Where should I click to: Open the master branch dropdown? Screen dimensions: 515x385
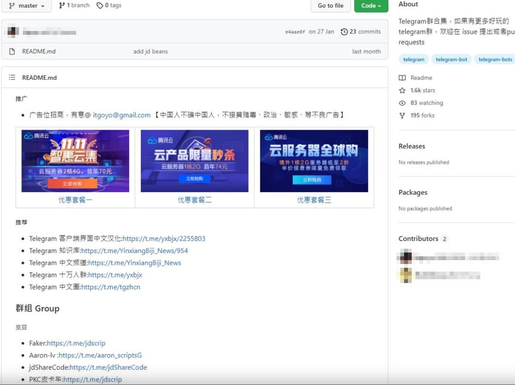[x=27, y=6]
